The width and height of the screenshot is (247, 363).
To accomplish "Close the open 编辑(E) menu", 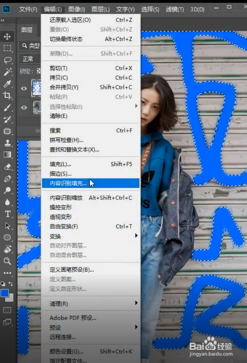I will [x=53, y=9].
